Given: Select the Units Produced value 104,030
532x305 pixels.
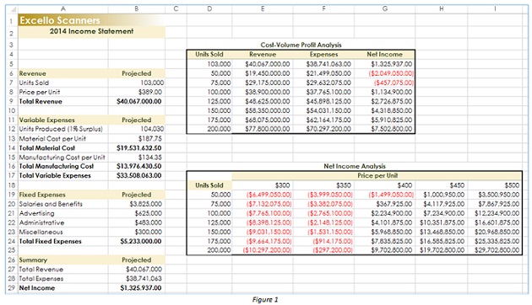Looking at the screenshot, I should (137, 129).
